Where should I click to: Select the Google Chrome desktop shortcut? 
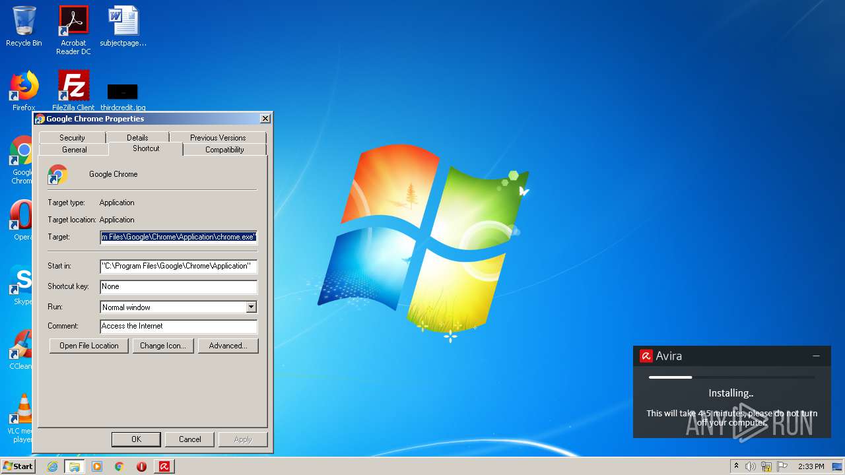click(x=20, y=160)
